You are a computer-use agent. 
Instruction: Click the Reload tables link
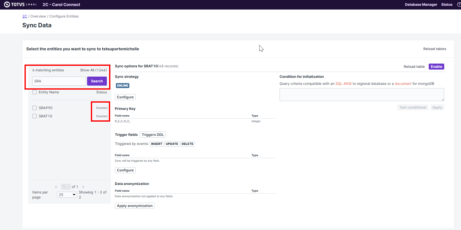coord(434,49)
